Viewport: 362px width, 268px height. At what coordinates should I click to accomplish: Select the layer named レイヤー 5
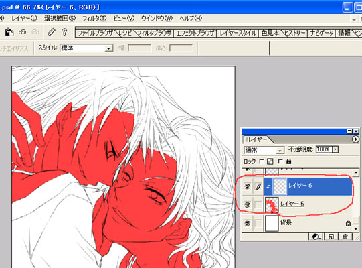point(292,204)
